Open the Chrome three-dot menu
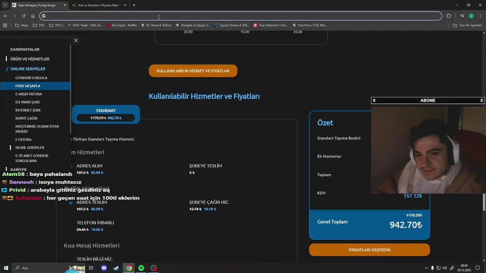486x273 pixels. (481, 16)
